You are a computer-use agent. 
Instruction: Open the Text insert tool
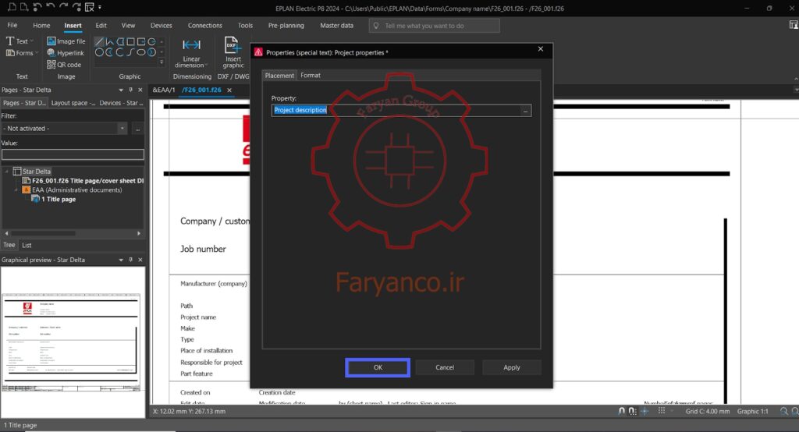pos(17,41)
